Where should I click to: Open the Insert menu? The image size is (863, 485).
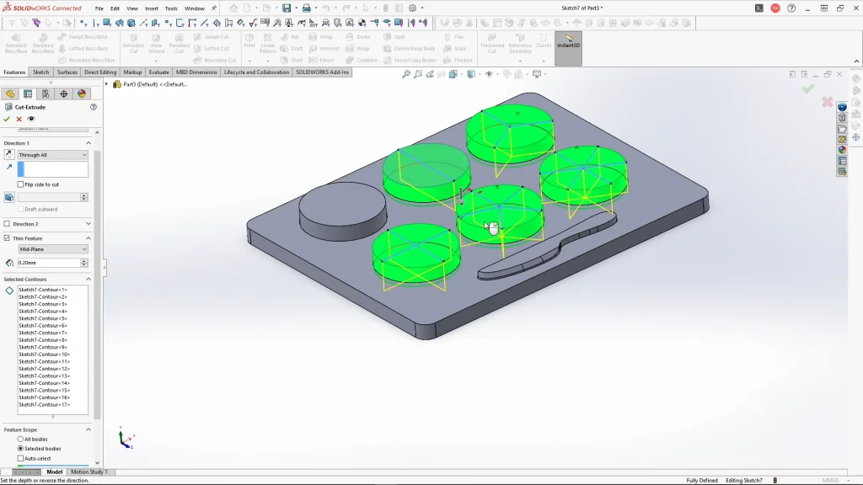click(152, 8)
